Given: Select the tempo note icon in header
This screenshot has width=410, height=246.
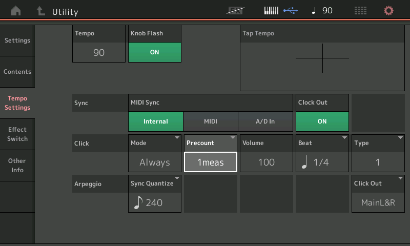Looking at the screenshot, I should [x=314, y=11].
